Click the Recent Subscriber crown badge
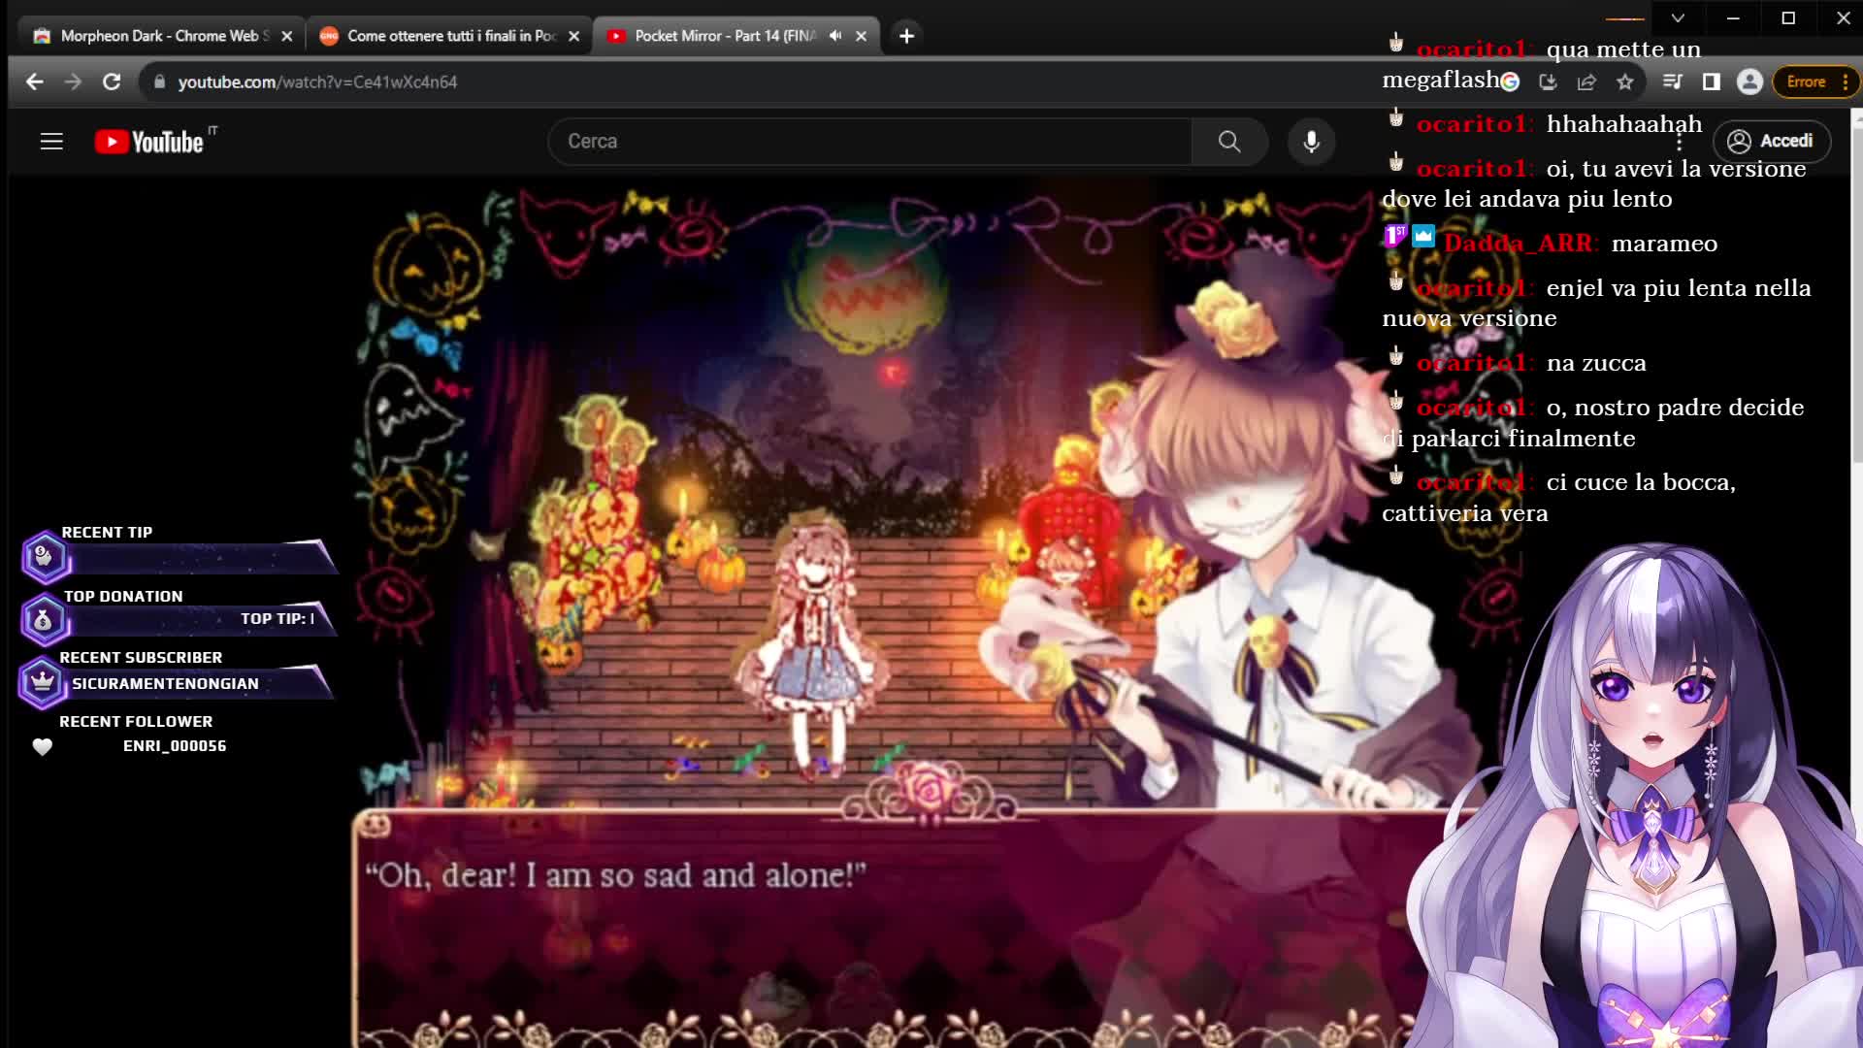The image size is (1863, 1048). click(42, 682)
